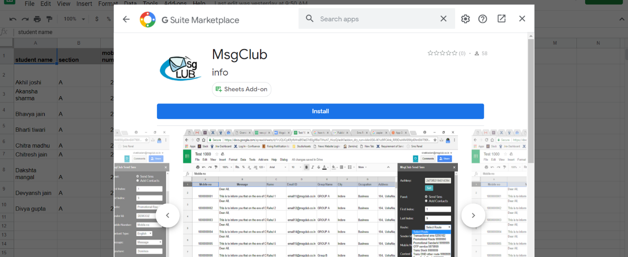Select cell Bharti tiwari

click(x=36, y=126)
